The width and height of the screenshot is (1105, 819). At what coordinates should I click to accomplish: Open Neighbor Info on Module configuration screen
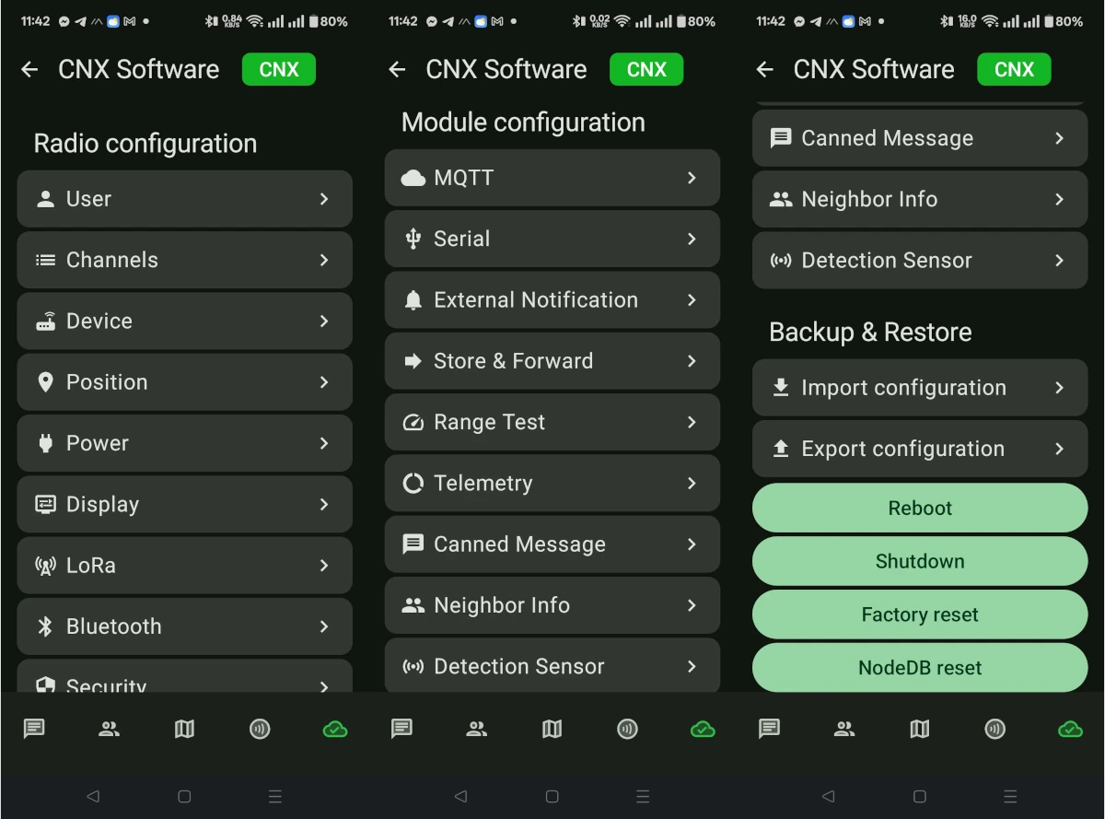click(x=552, y=605)
